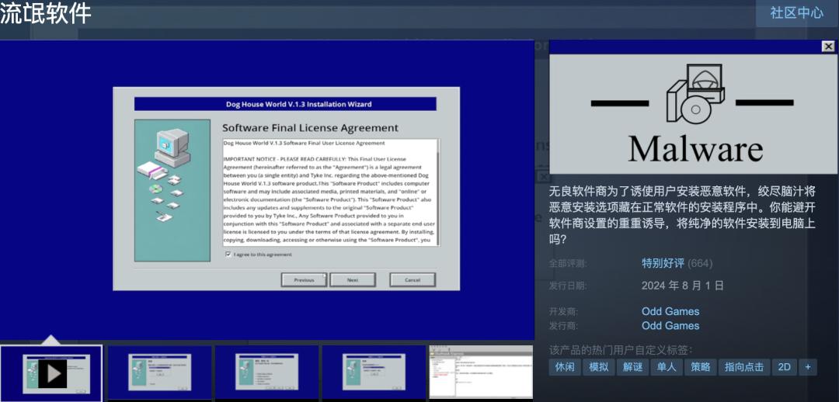The height and width of the screenshot is (402, 839).
Task: Select the 解谜 tag
Action: click(x=632, y=367)
